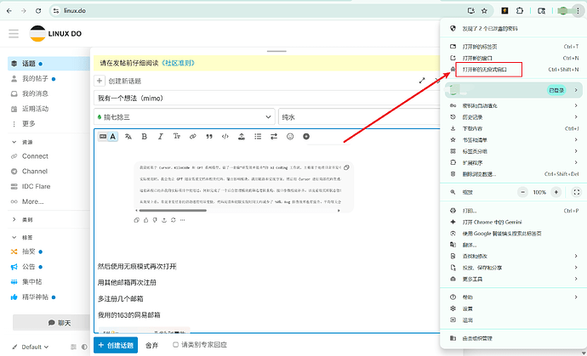Insert a blockquote with quote icon

pyautogui.click(x=209, y=137)
